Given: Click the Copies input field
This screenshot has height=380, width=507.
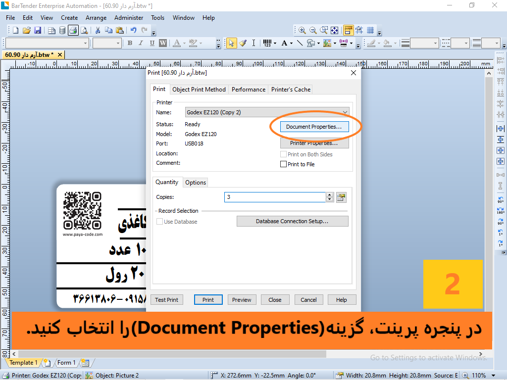Looking at the screenshot, I should (x=275, y=197).
